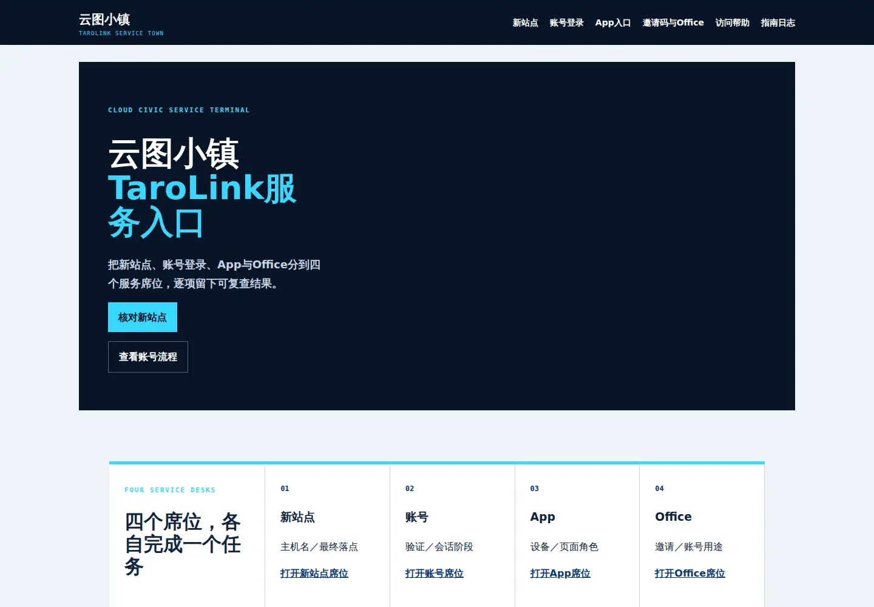Click the 新站点 card heading

point(297,517)
